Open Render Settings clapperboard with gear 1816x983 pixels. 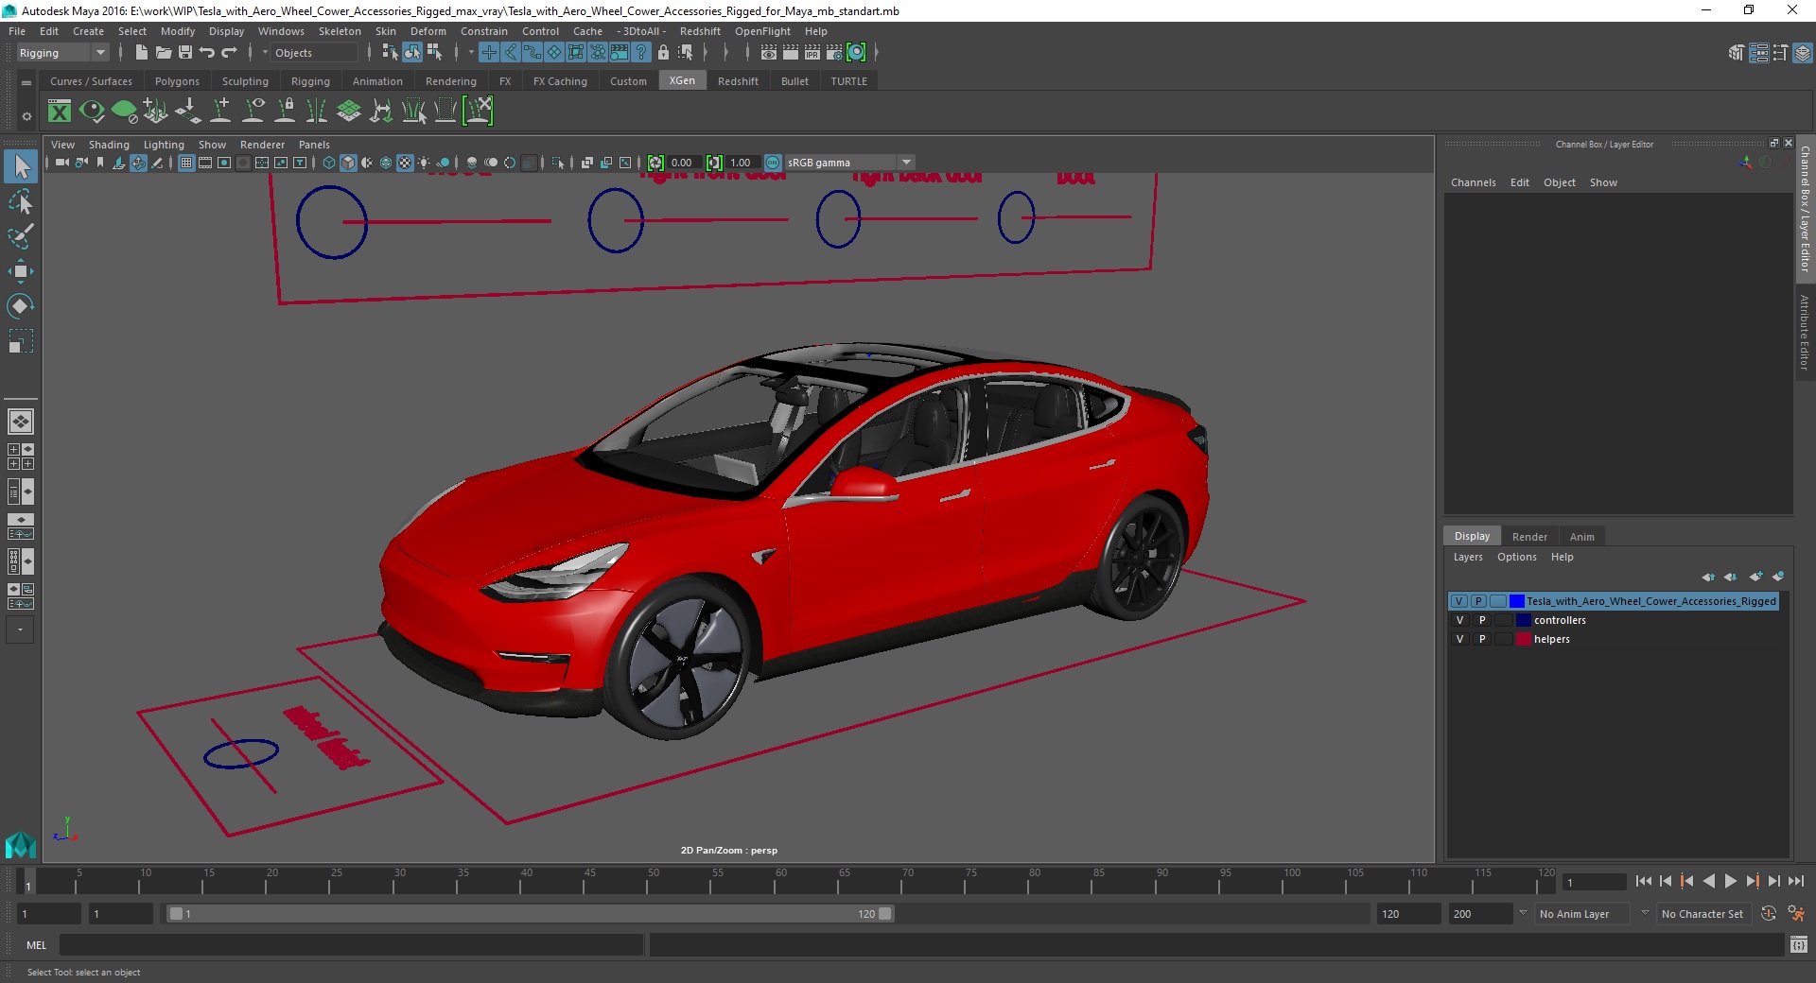[x=834, y=53]
